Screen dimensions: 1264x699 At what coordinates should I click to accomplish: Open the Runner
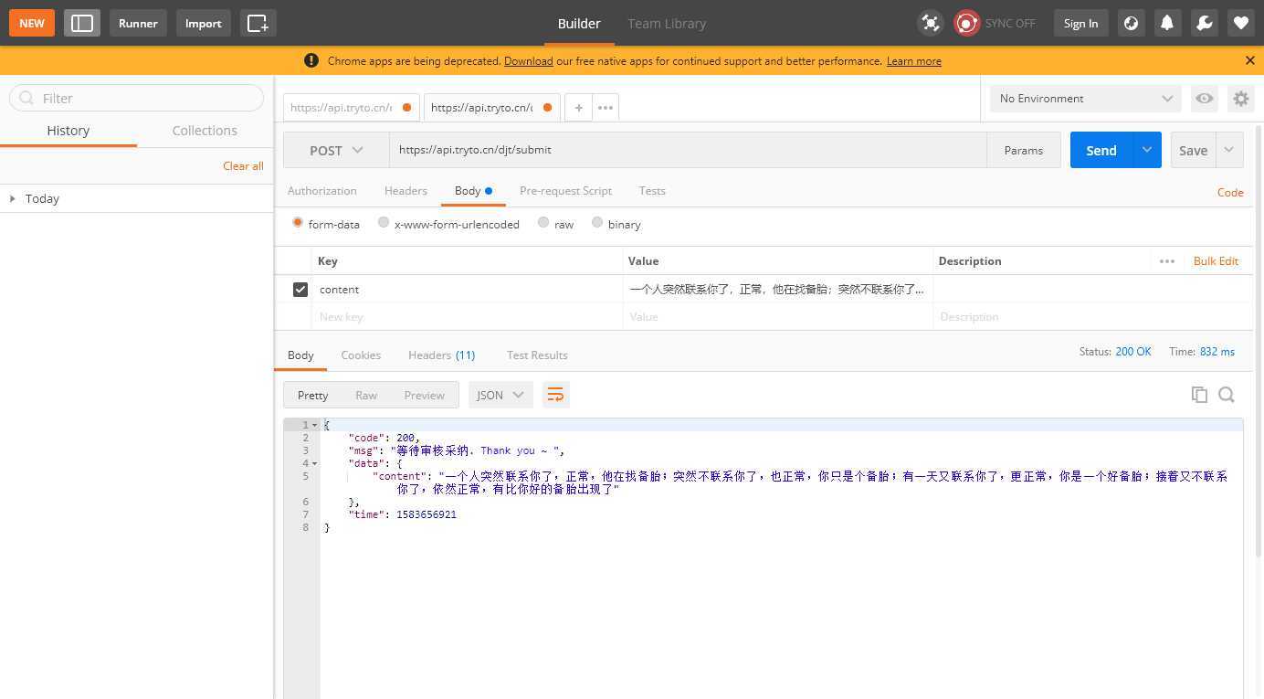[x=138, y=23]
